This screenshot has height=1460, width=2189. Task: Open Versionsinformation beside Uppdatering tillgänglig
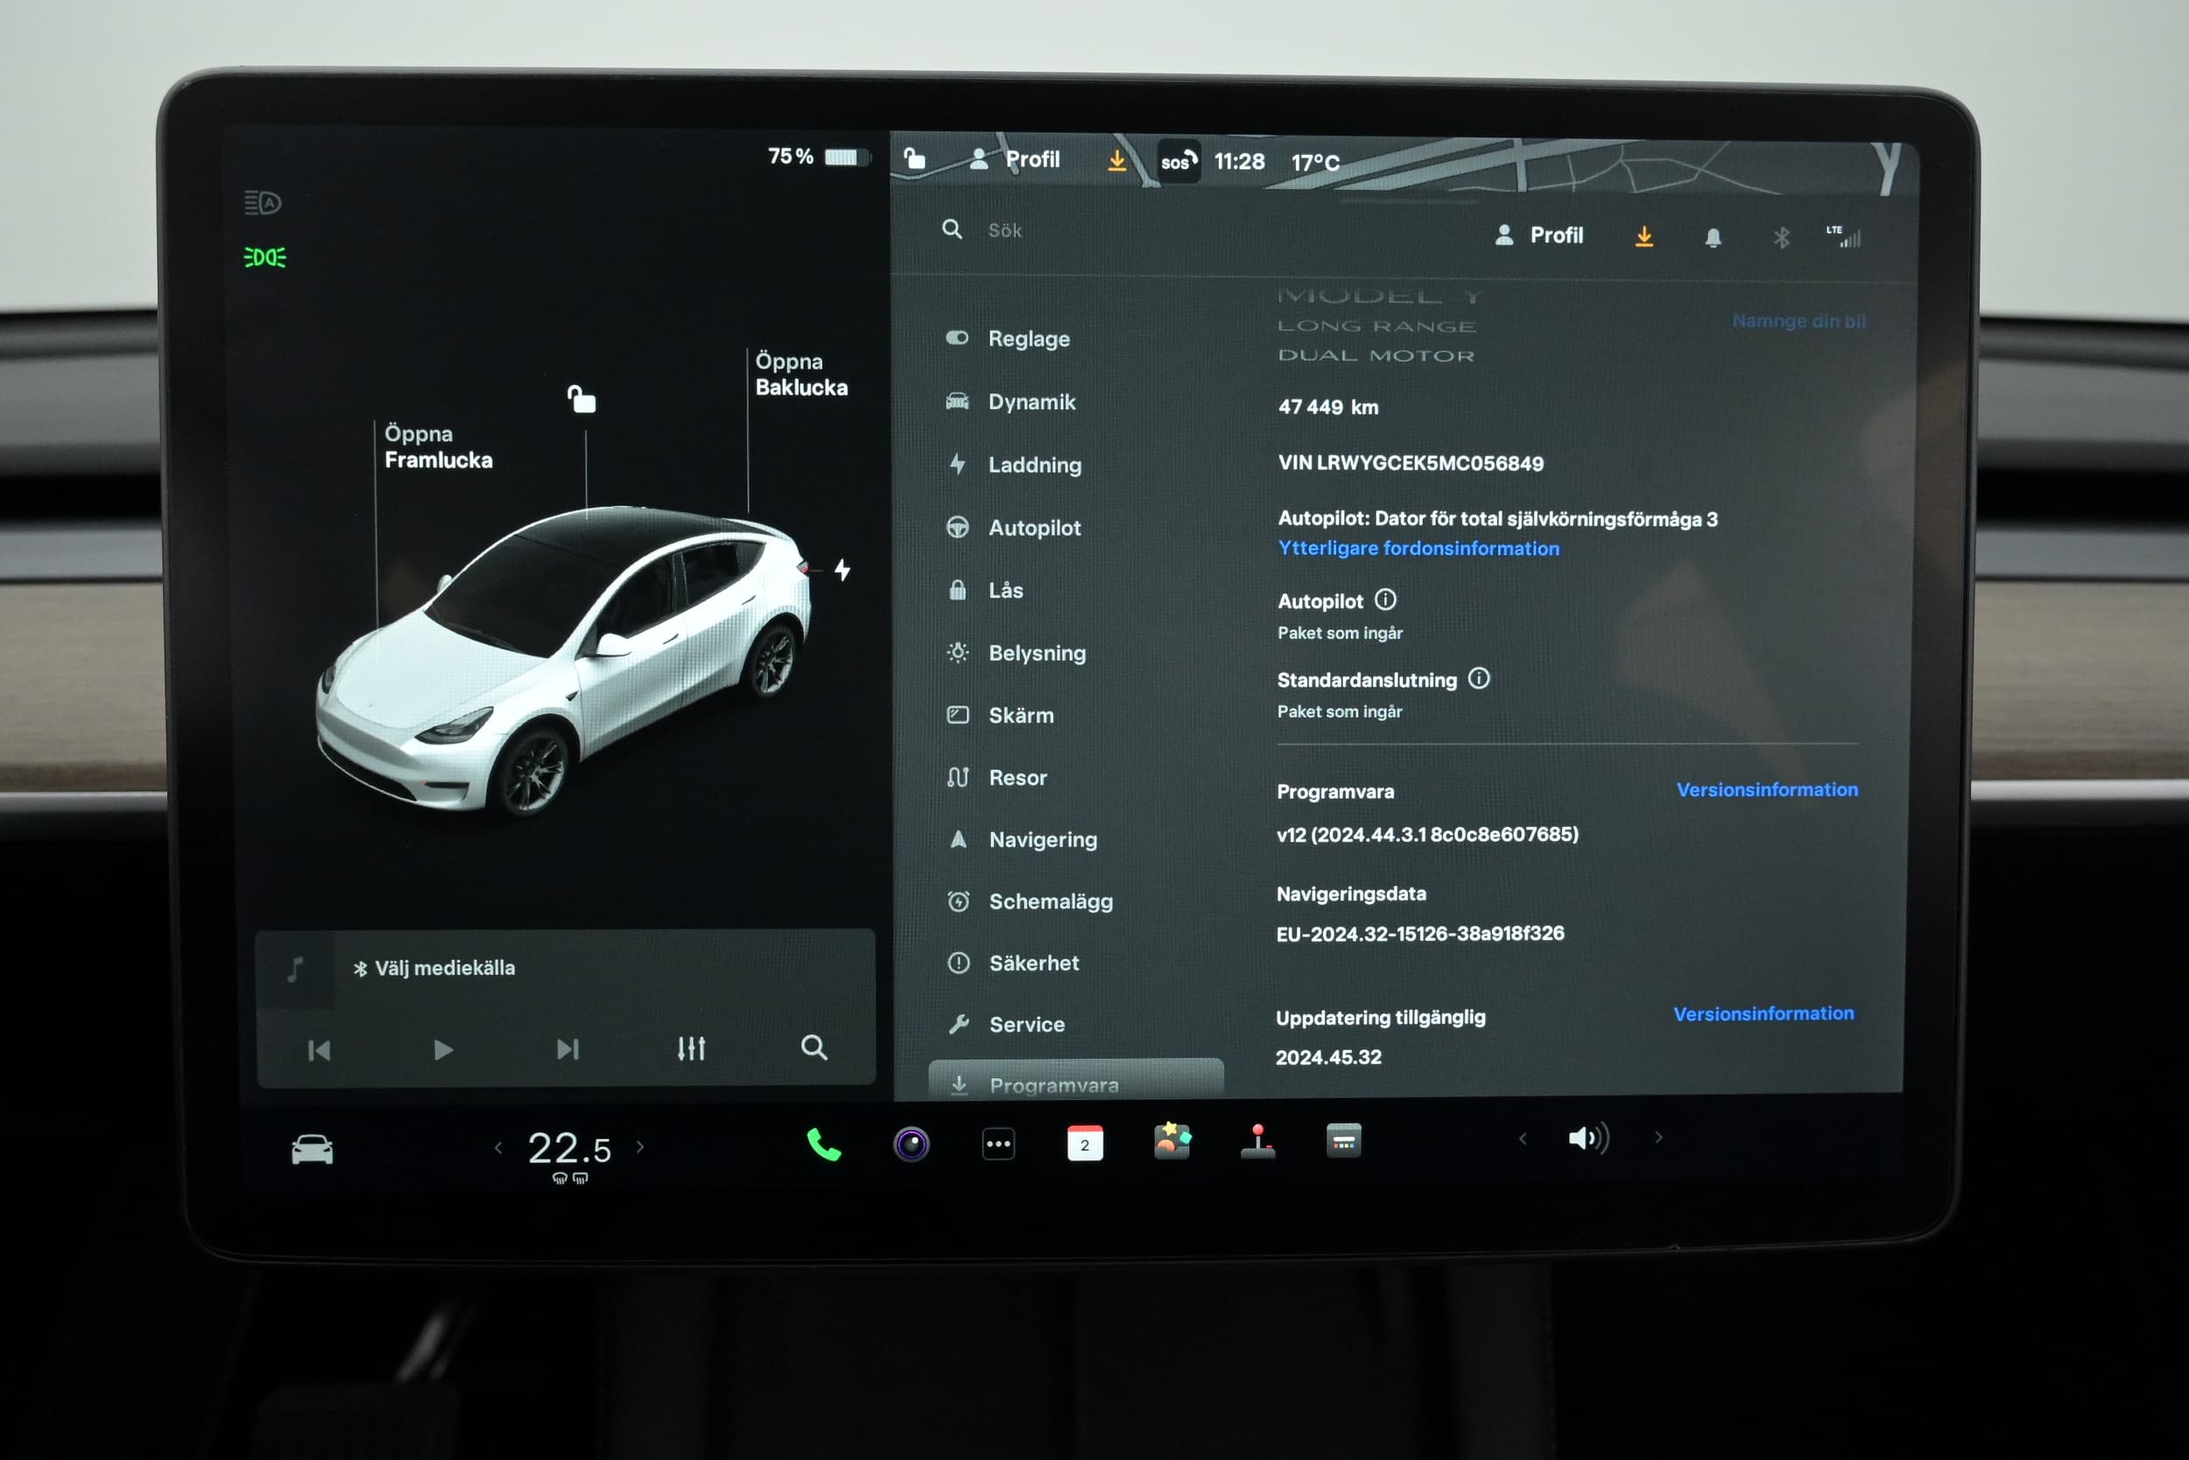tap(1763, 1013)
